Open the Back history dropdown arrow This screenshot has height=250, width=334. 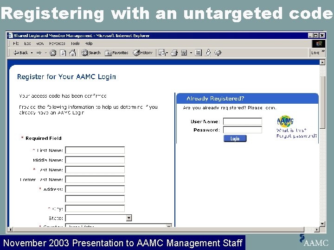click(x=32, y=53)
